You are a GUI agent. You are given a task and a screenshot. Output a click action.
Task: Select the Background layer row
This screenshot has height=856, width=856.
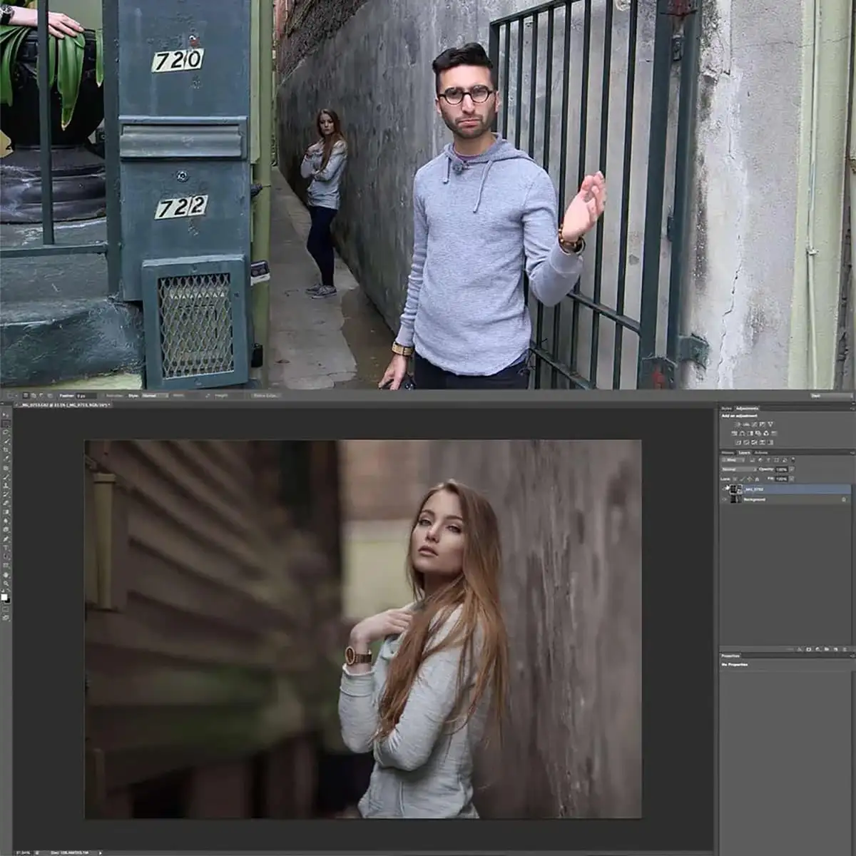click(x=785, y=499)
